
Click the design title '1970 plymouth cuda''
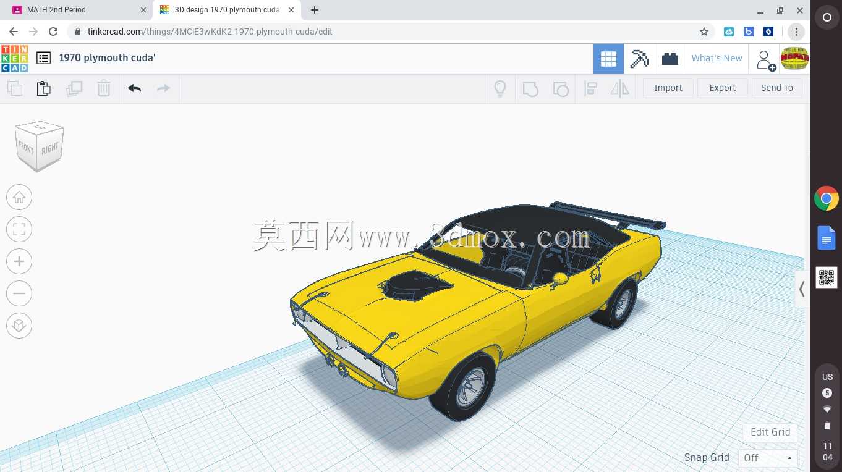[x=108, y=57]
